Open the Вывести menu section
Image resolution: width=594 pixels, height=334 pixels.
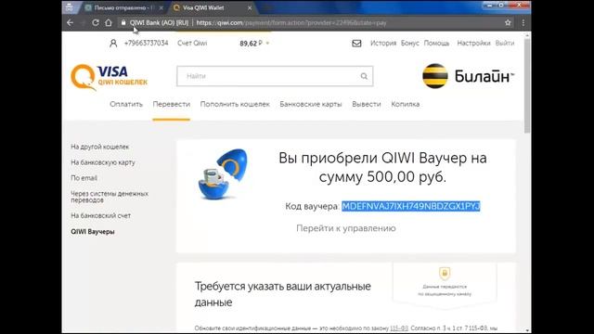pyautogui.click(x=367, y=104)
